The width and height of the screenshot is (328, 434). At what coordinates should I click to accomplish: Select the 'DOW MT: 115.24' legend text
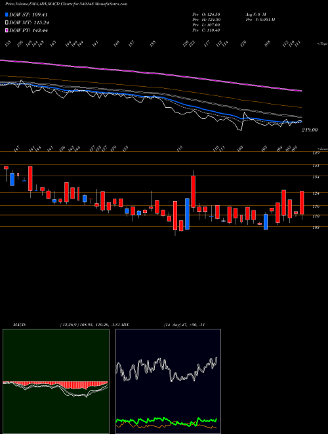pyautogui.click(x=29, y=23)
